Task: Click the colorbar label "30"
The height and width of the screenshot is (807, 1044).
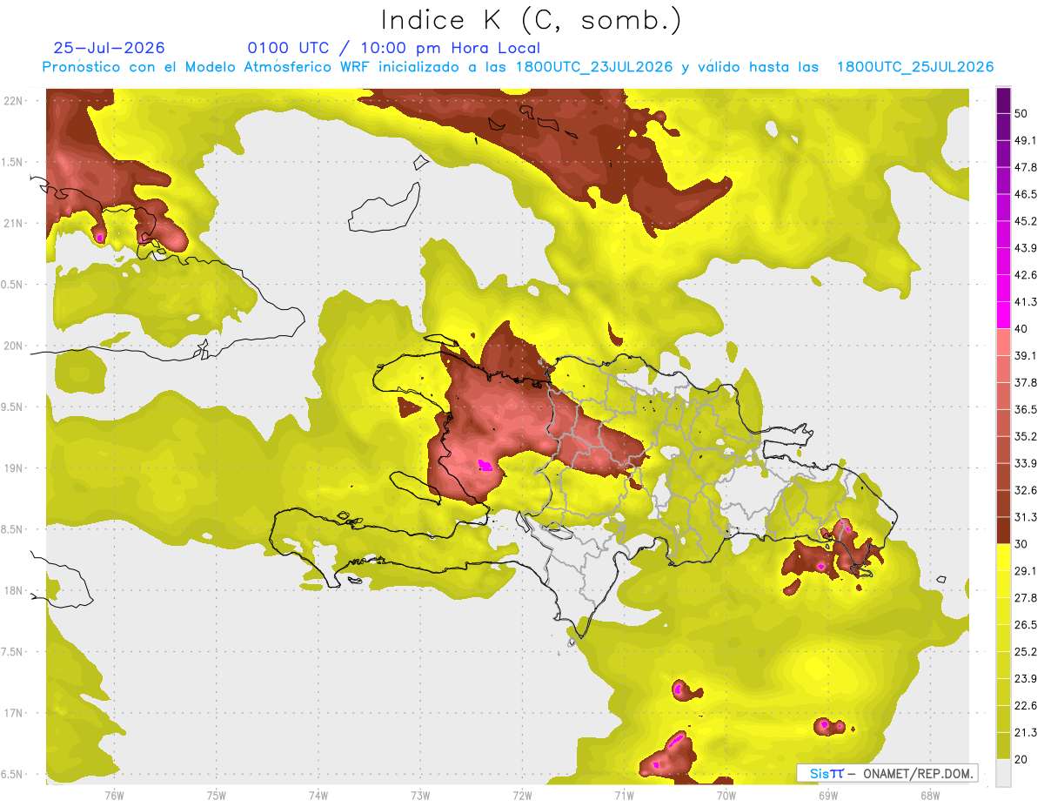Action: (x=1022, y=544)
